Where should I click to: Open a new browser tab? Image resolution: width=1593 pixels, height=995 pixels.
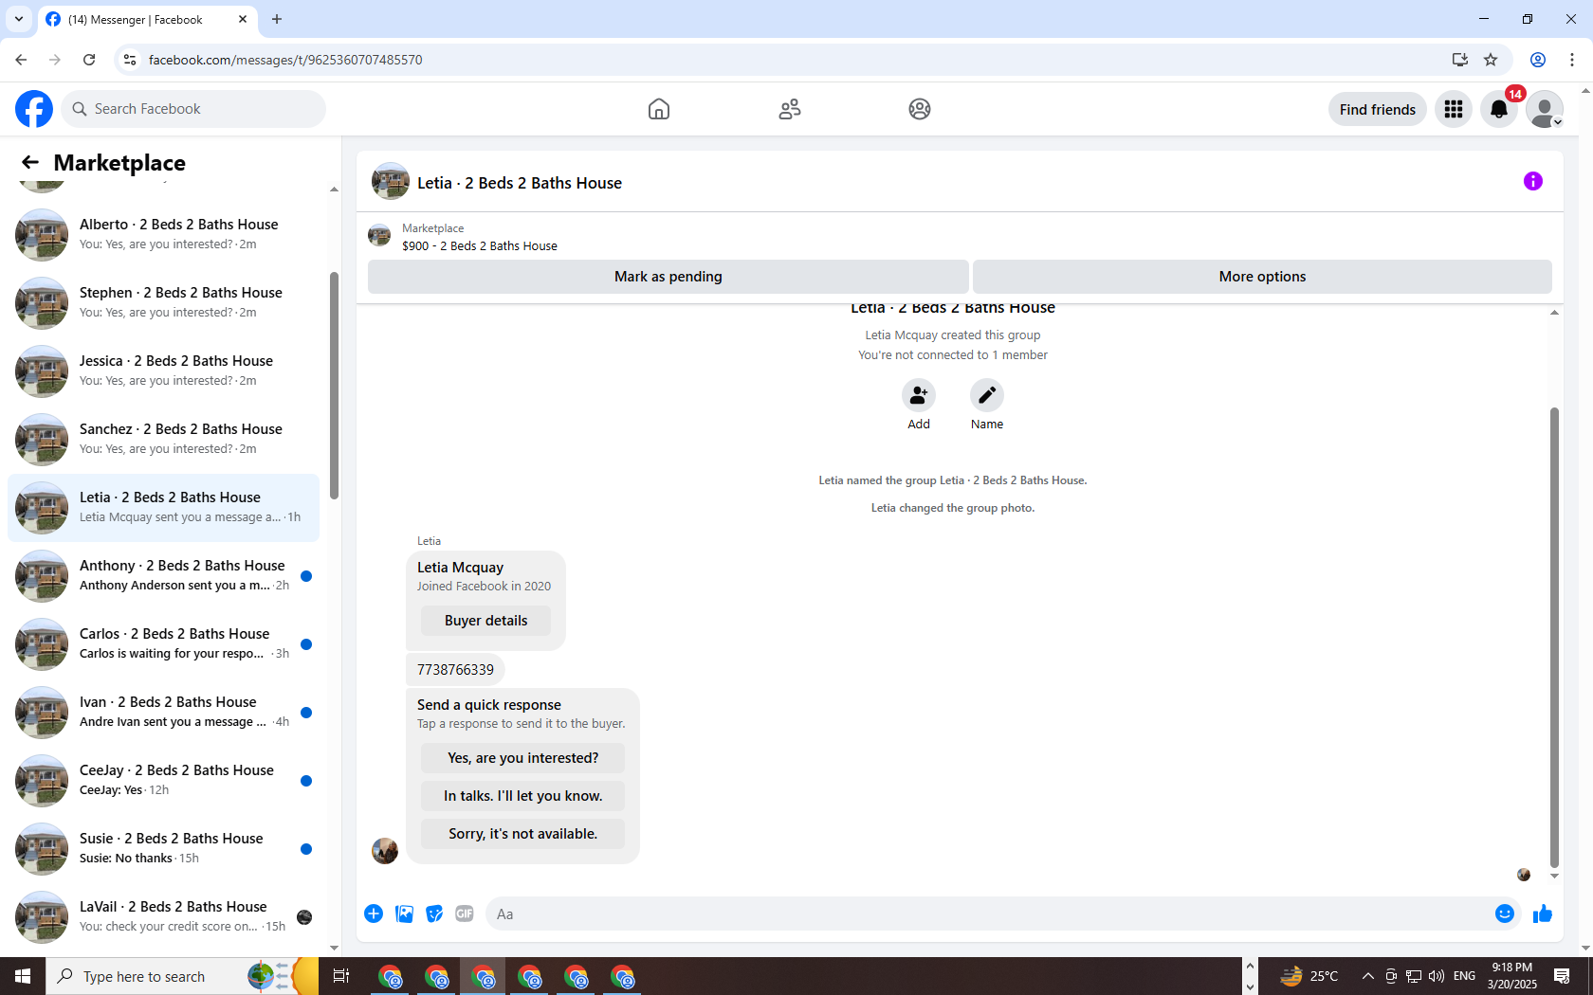277,19
